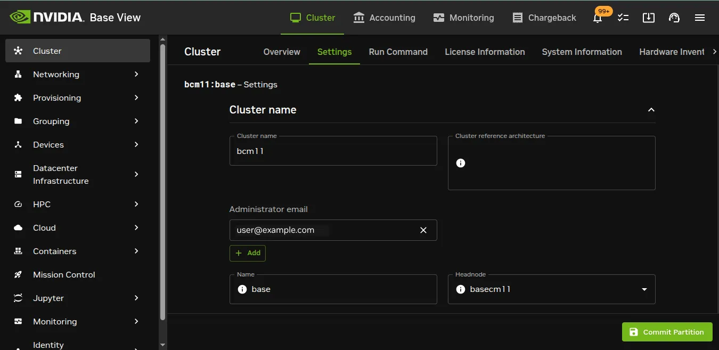Image resolution: width=719 pixels, height=350 pixels.
Task: Click the Networking sidebar icon
Action: [x=18, y=74]
